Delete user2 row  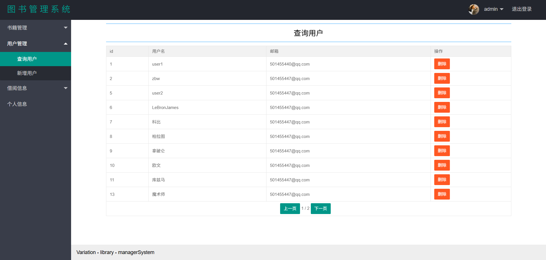tap(442, 93)
